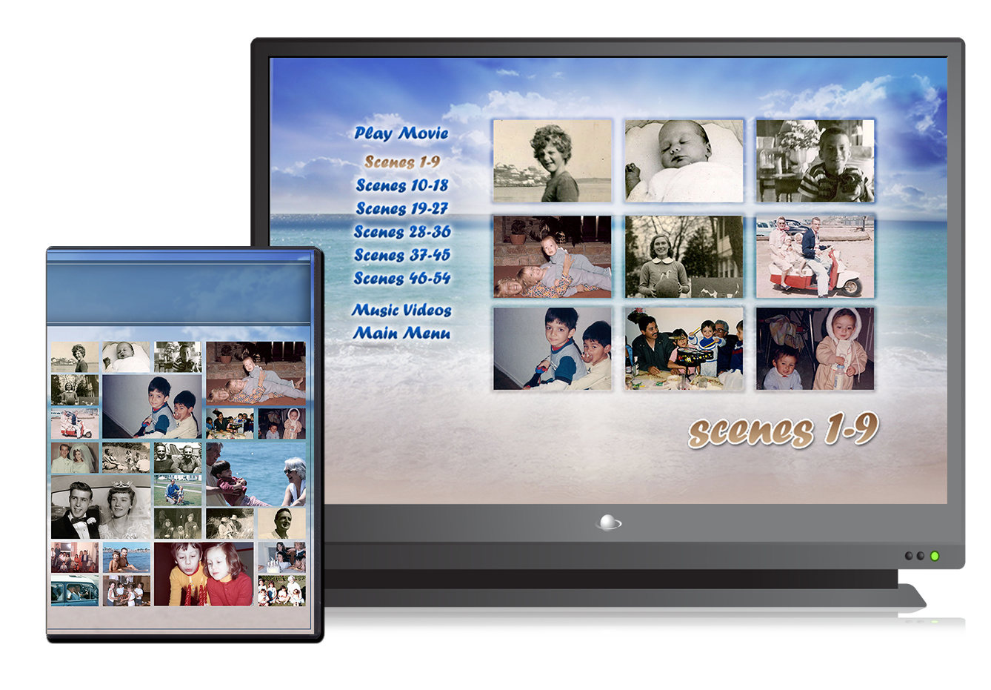Open the boy in striped shirt scene
Screen dimensions: 991x690
click(815, 161)
